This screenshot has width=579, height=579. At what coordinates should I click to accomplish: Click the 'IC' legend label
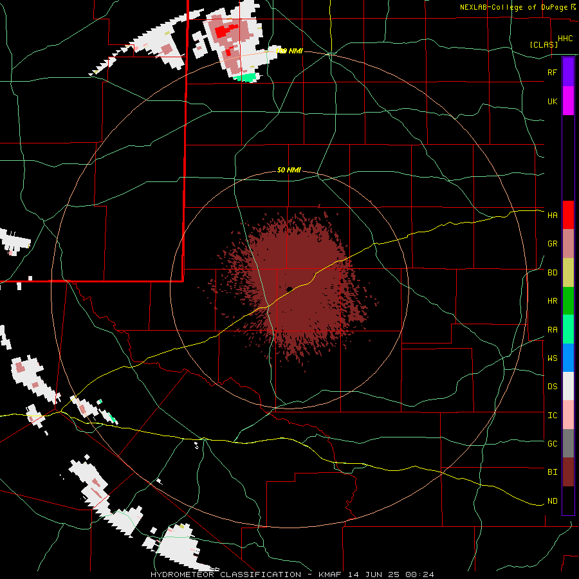(x=552, y=416)
